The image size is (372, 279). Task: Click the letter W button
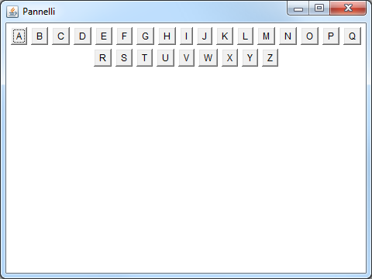click(x=208, y=57)
